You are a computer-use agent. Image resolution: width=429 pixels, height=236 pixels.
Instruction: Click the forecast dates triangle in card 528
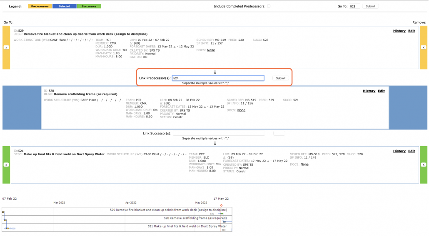(205, 107)
